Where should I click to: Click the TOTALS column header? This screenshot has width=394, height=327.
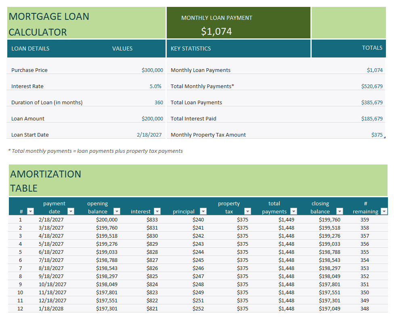(x=372, y=48)
